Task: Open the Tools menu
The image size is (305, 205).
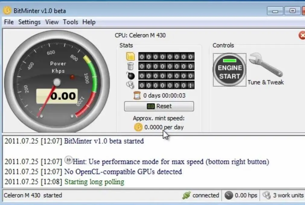Action: pyautogui.click(x=70, y=22)
